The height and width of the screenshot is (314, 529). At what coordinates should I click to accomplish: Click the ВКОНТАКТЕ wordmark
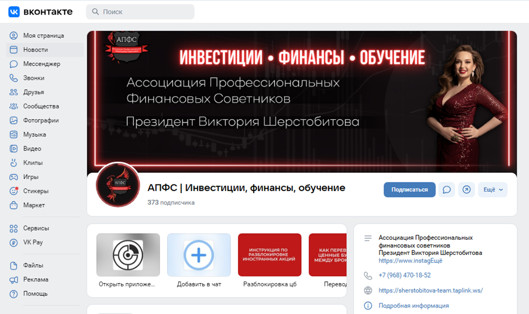point(48,12)
